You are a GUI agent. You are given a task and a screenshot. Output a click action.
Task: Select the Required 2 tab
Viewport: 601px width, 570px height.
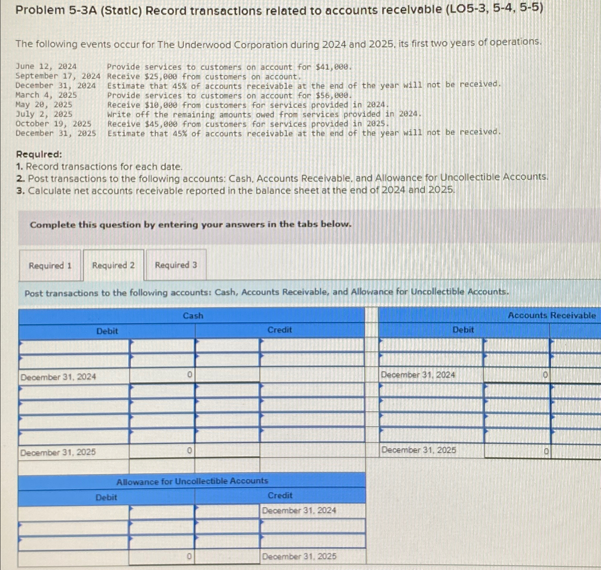[114, 266]
